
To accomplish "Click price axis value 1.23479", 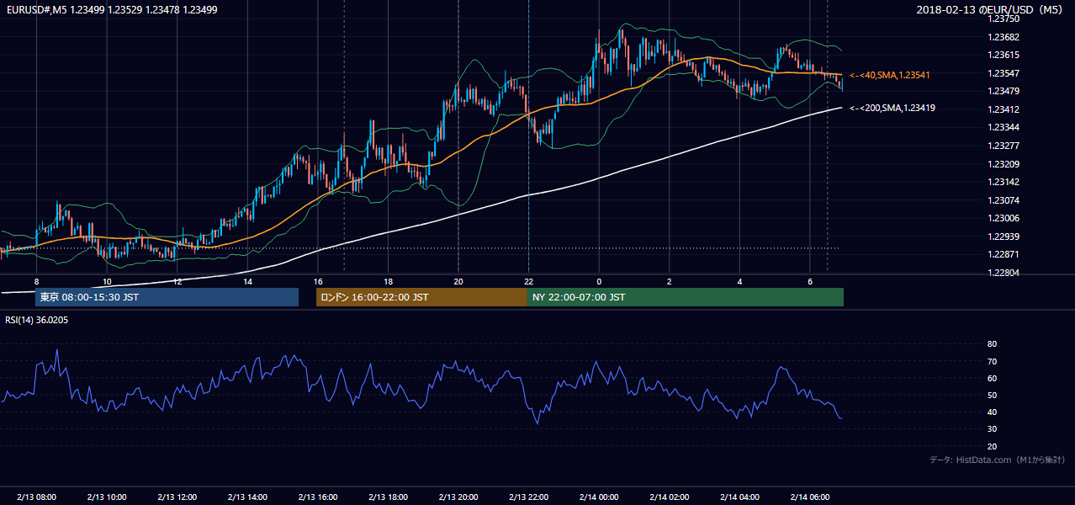I will [1003, 91].
